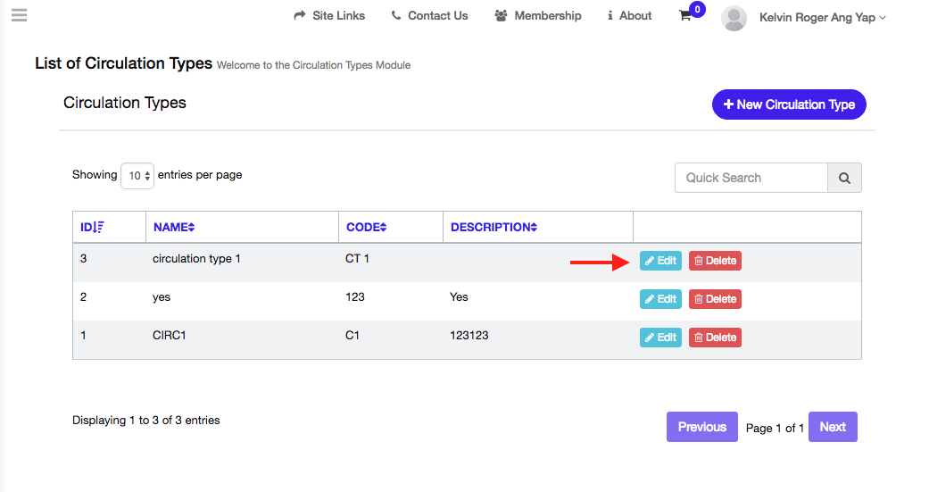The height and width of the screenshot is (492, 929).
Task: Delete circulation type 1 row
Action: click(715, 261)
